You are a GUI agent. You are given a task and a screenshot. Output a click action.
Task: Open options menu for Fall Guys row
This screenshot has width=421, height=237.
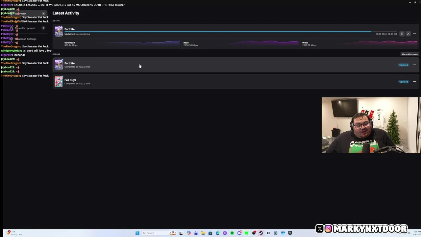point(414,82)
